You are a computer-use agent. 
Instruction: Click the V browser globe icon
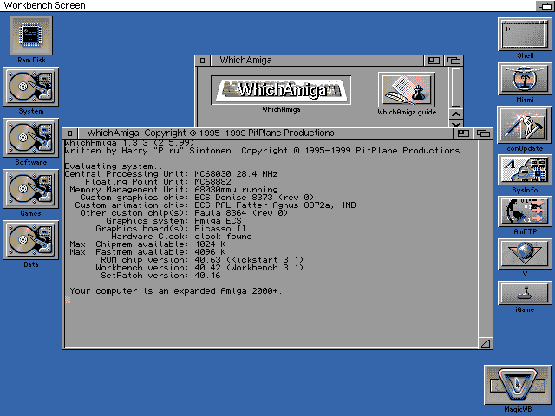525,254
